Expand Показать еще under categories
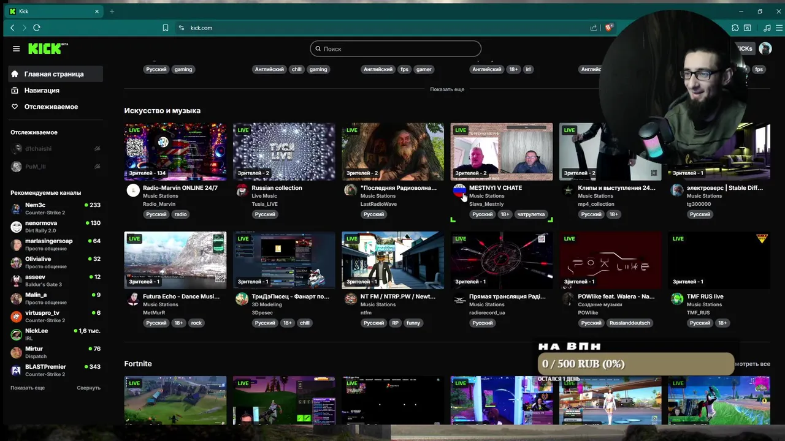The width and height of the screenshot is (785, 441). click(x=447, y=89)
